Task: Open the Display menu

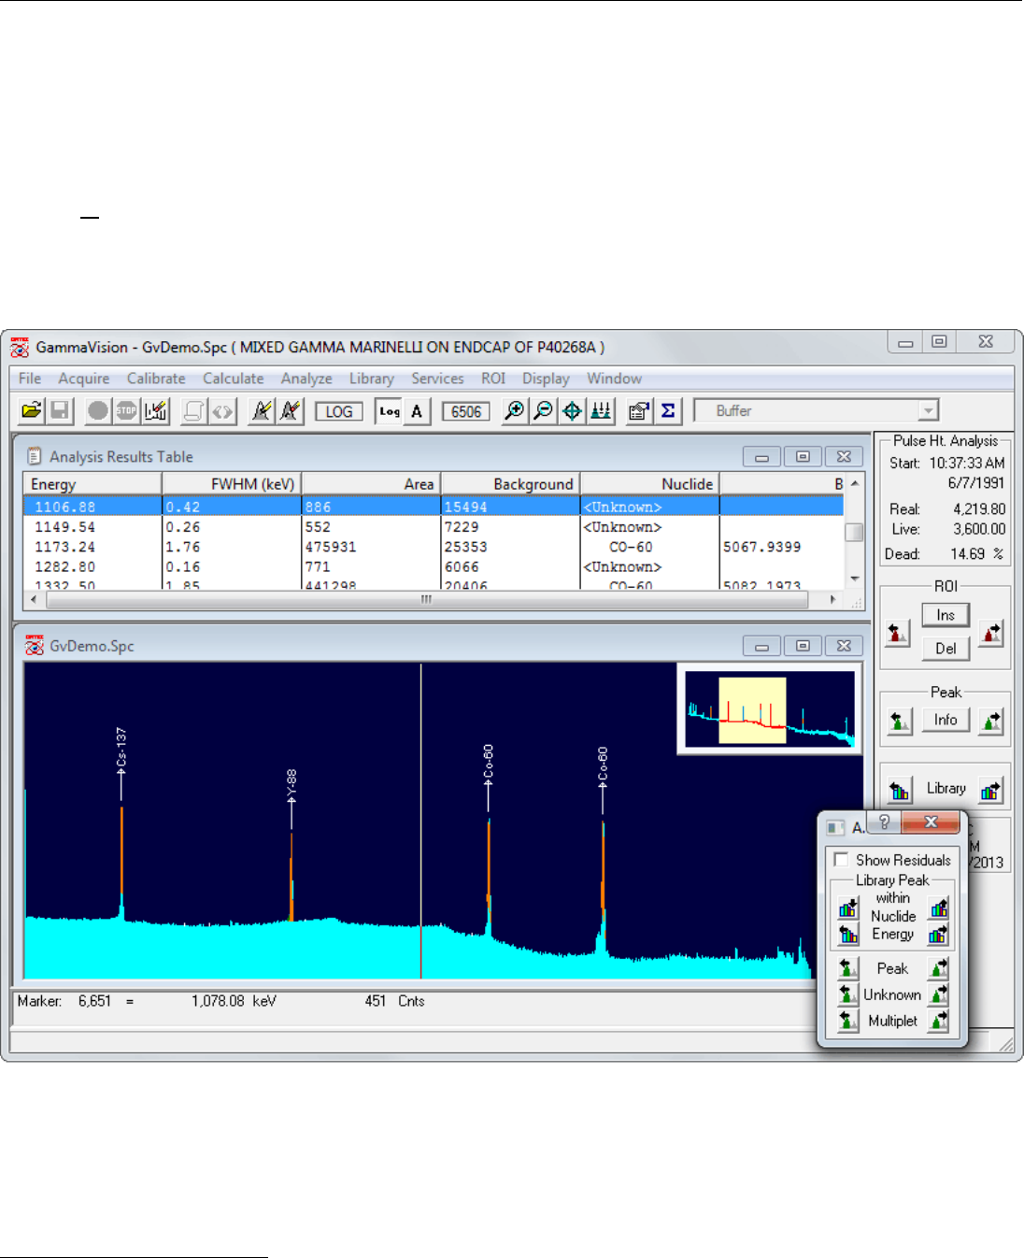Action: click(x=546, y=379)
